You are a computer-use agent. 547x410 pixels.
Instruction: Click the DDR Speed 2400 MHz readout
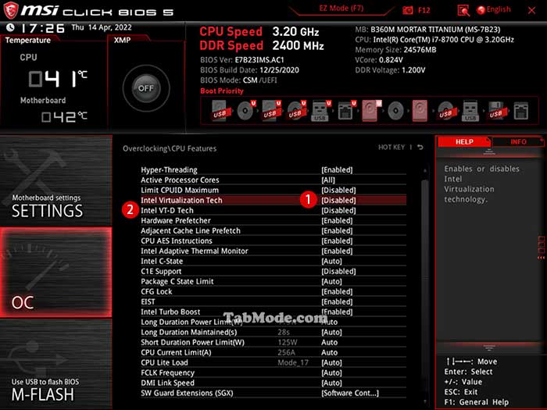point(262,45)
